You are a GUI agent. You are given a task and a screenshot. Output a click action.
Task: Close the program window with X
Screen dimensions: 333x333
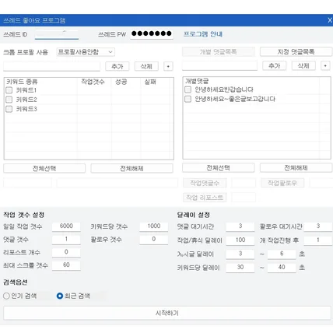coord(330,20)
